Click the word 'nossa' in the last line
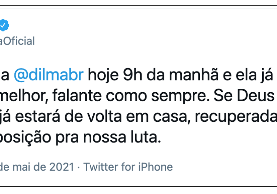This screenshot has width=277, height=194. pos(105,137)
